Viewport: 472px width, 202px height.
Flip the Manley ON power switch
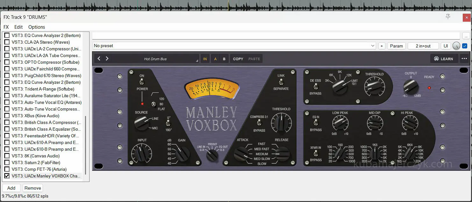pyautogui.click(x=142, y=82)
